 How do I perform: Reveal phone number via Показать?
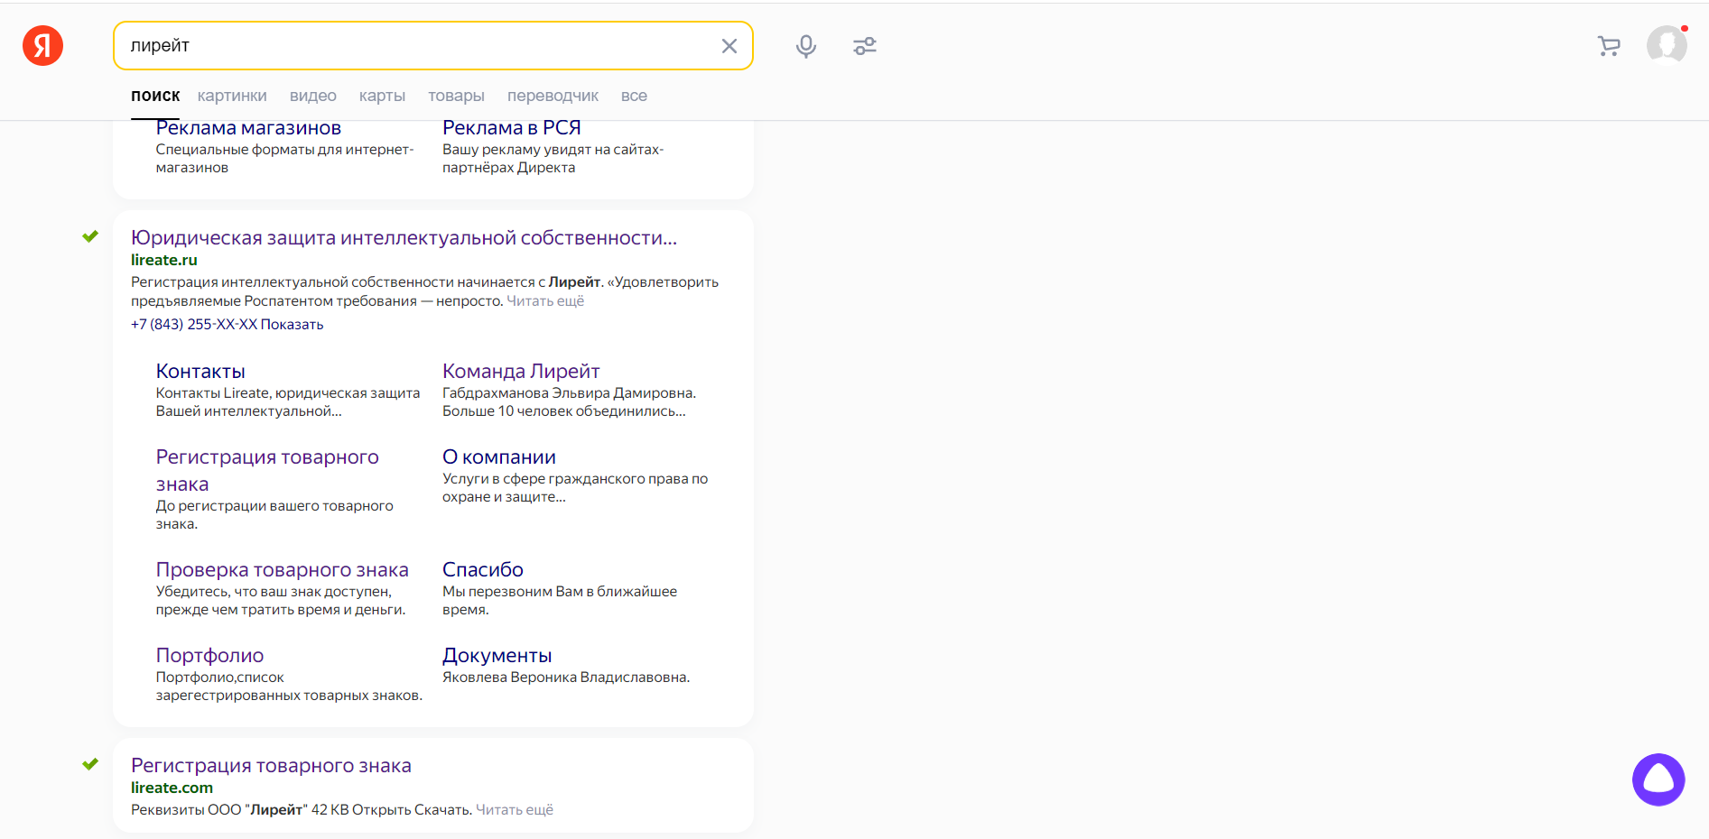(292, 325)
